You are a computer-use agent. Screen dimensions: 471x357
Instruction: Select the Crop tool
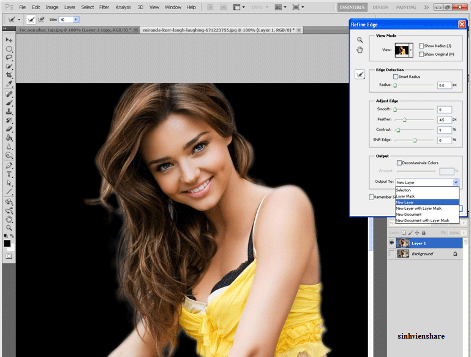tap(9, 74)
